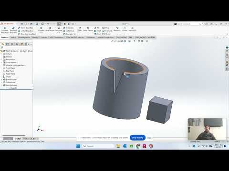Image resolution: width=229 pixels, height=171 pixels.
Task: Select the Sensors tree item
Action: (x=8, y=57)
